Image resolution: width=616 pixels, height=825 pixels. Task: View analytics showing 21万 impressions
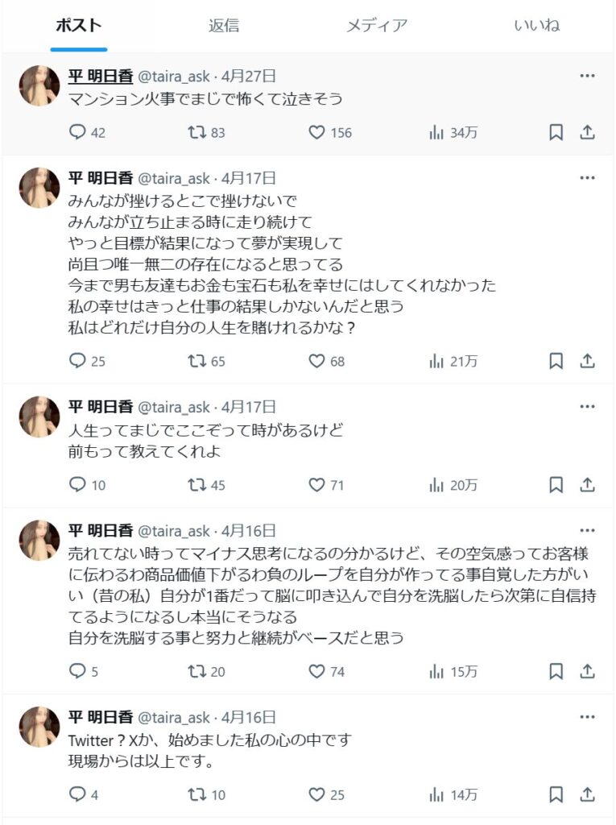pyautogui.click(x=453, y=361)
